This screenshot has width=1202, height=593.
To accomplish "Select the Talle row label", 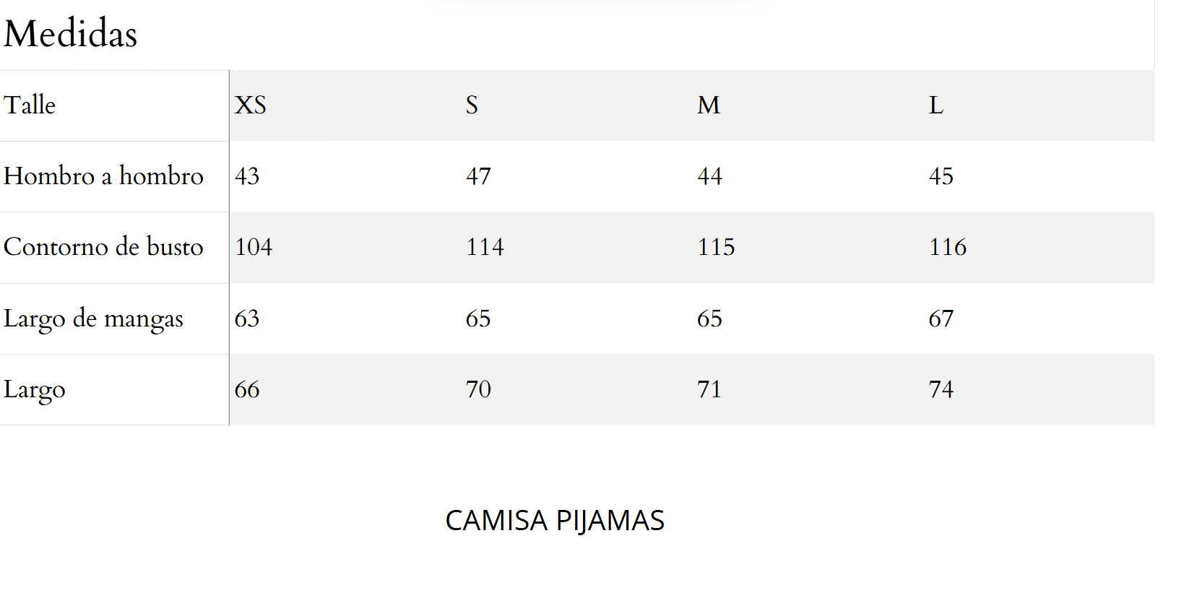I will pos(30,105).
